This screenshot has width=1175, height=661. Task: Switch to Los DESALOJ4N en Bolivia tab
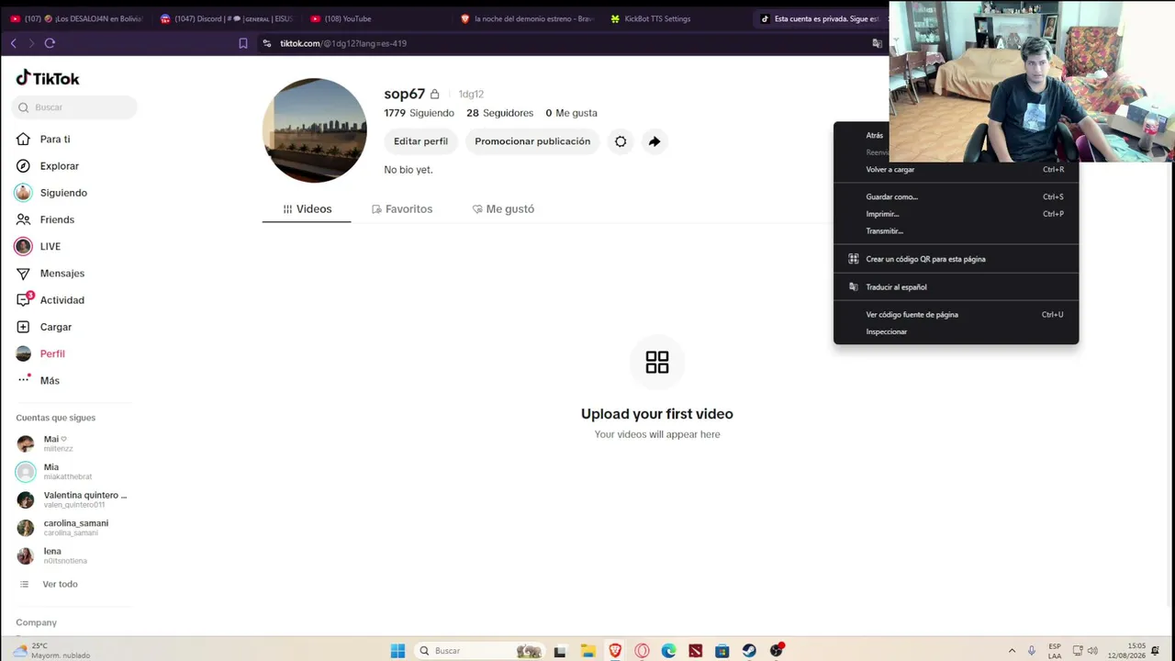point(76,18)
